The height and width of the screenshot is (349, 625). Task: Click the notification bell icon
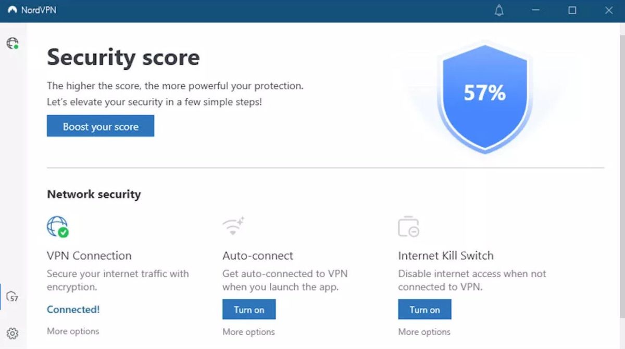(498, 10)
